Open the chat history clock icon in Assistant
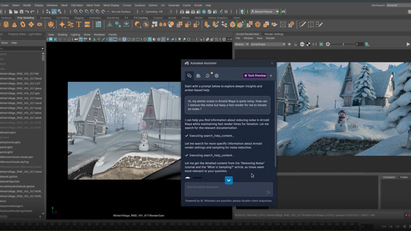411x231 pixels. tap(207, 75)
